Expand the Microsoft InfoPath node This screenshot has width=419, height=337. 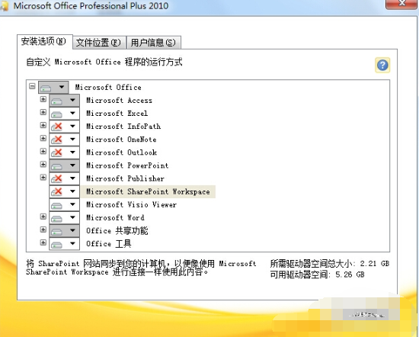coord(43,125)
